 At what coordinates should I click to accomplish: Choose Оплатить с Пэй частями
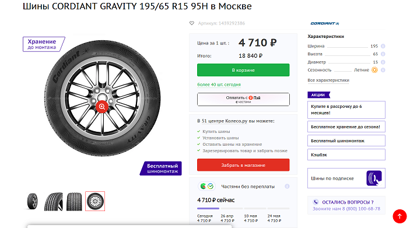243,99
